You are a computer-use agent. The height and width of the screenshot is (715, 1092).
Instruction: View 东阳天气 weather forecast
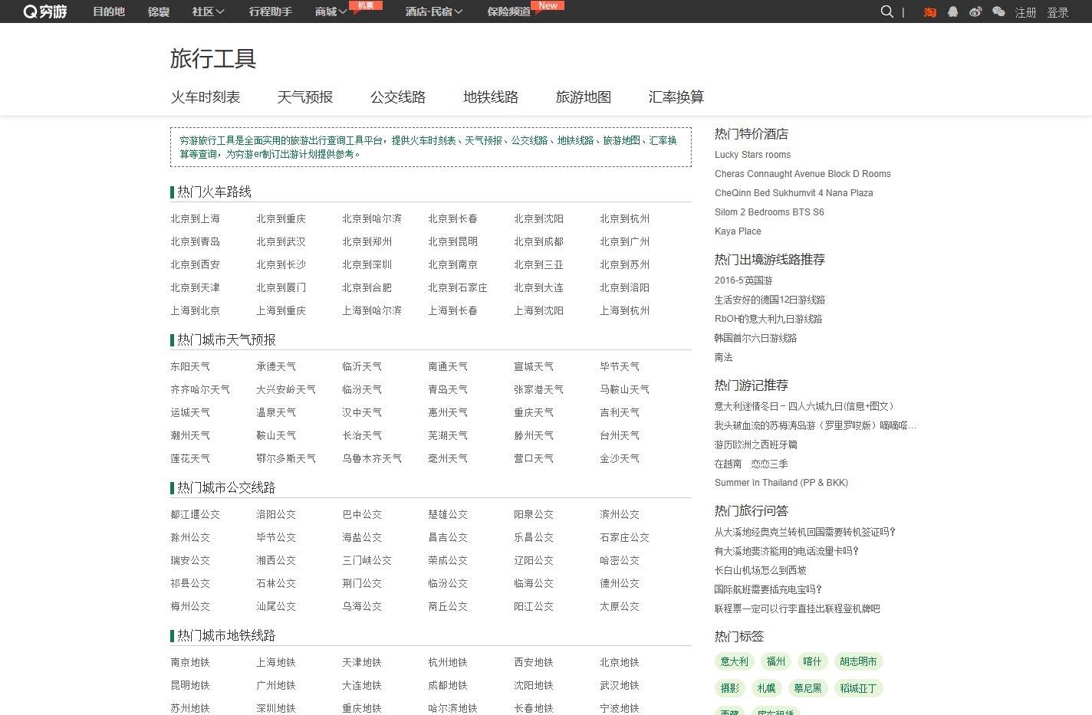pos(190,366)
